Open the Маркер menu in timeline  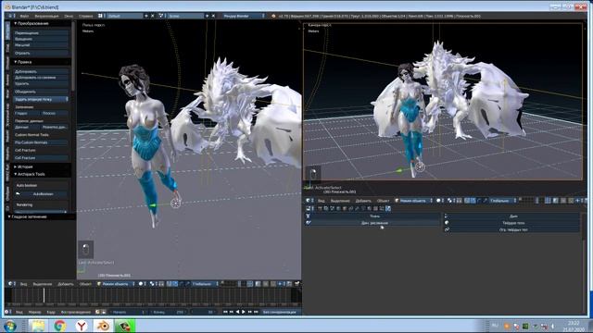click(35, 312)
